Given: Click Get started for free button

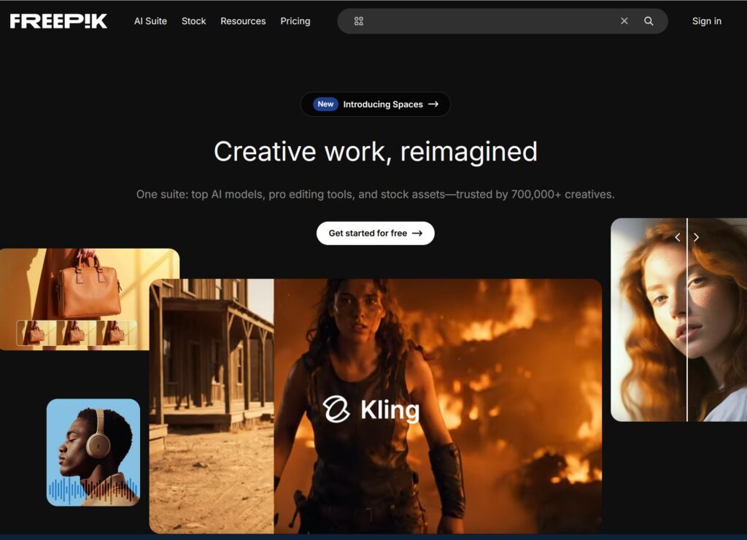Looking at the screenshot, I should click(x=375, y=234).
